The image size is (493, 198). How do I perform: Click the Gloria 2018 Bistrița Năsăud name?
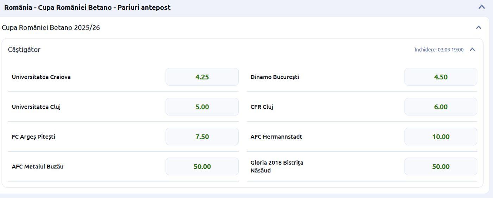[x=277, y=167]
